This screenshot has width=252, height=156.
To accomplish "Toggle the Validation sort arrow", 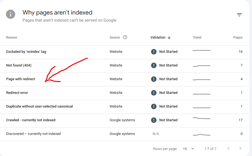I will coord(169,37).
